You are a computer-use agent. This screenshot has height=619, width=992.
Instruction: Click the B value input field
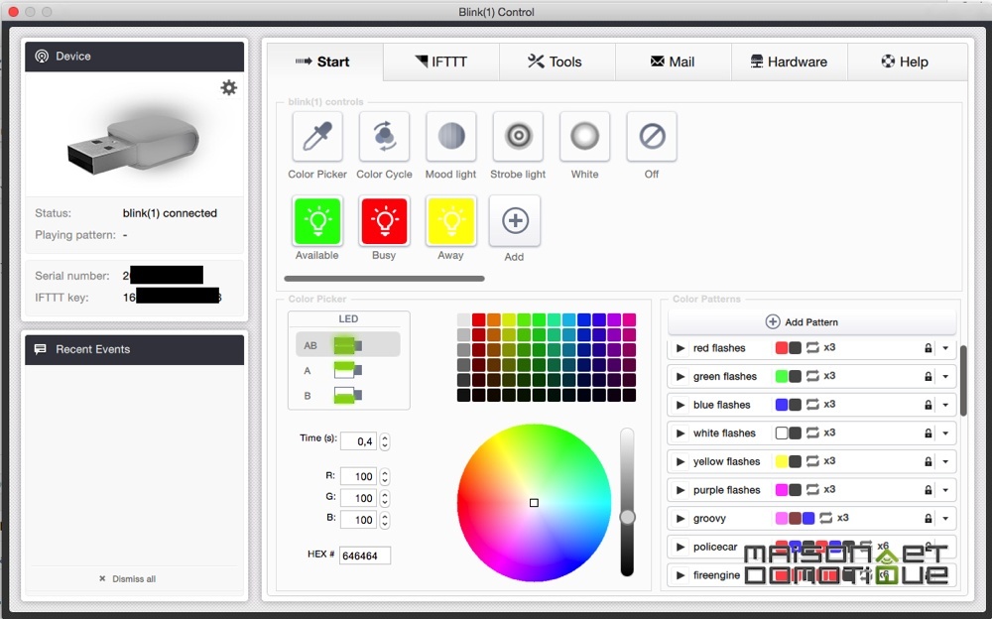tap(359, 520)
